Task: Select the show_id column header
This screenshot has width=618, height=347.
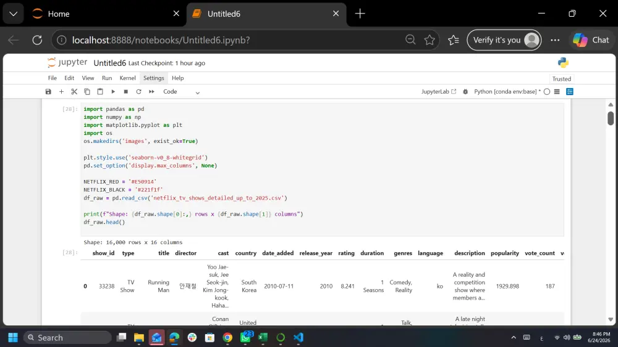Action: pyautogui.click(x=103, y=253)
